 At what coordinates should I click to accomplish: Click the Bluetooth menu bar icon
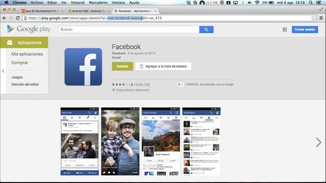(x=242, y=3)
